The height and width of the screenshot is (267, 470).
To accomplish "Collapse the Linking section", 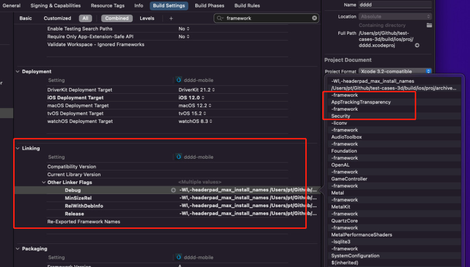I will (x=17, y=148).
